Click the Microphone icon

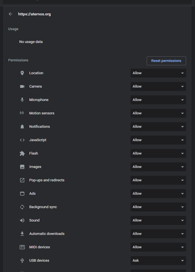(22, 100)
